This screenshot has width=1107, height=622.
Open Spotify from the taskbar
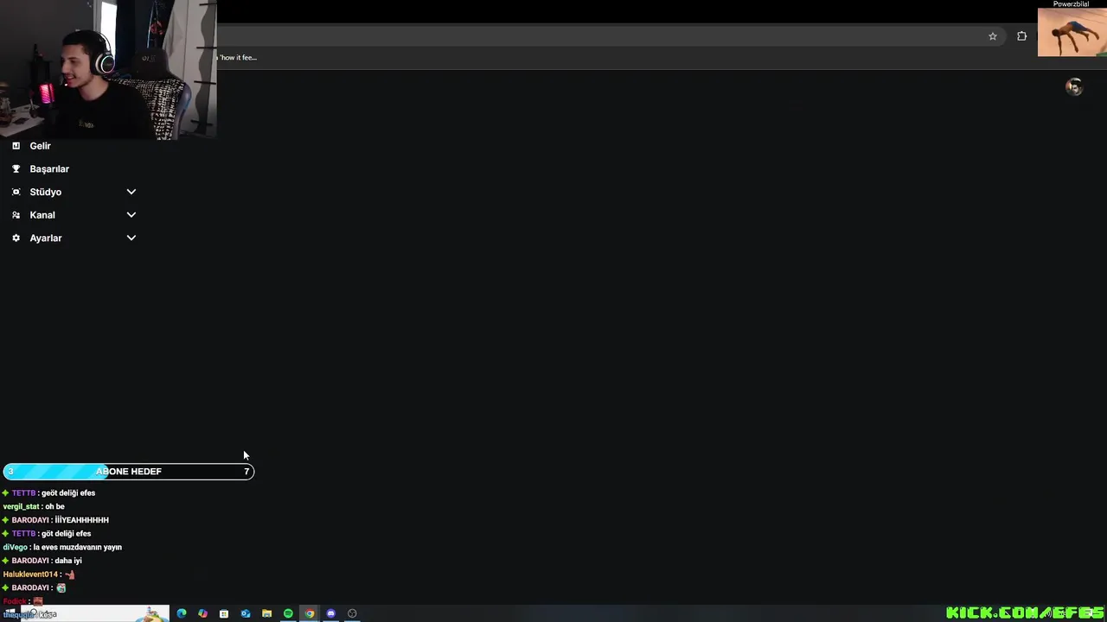(x=288, y=613)
